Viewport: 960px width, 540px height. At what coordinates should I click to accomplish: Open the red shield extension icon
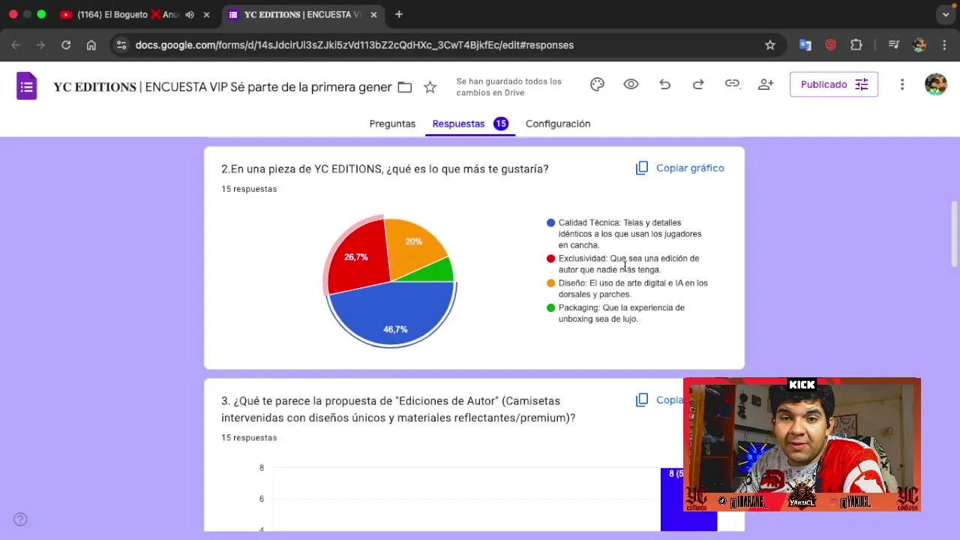pos(830,45)
